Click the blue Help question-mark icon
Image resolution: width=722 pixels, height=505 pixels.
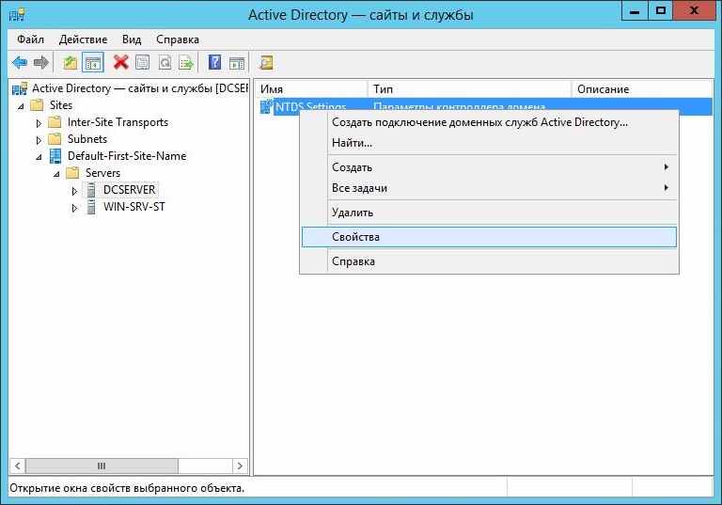click(x=214, y=63)
